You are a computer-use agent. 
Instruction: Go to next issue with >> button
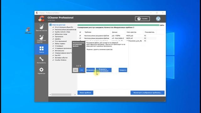tap(82, 70)
